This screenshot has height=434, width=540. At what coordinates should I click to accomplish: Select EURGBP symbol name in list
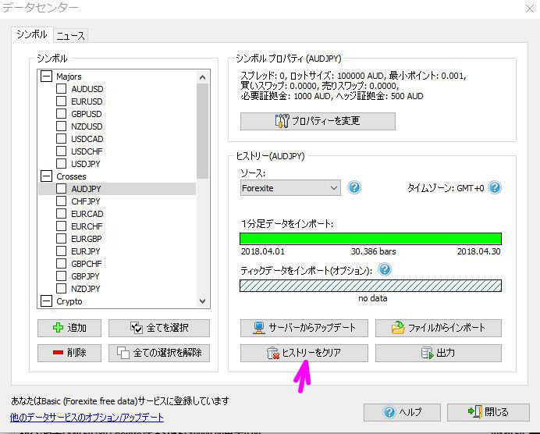tap(87, 239)
